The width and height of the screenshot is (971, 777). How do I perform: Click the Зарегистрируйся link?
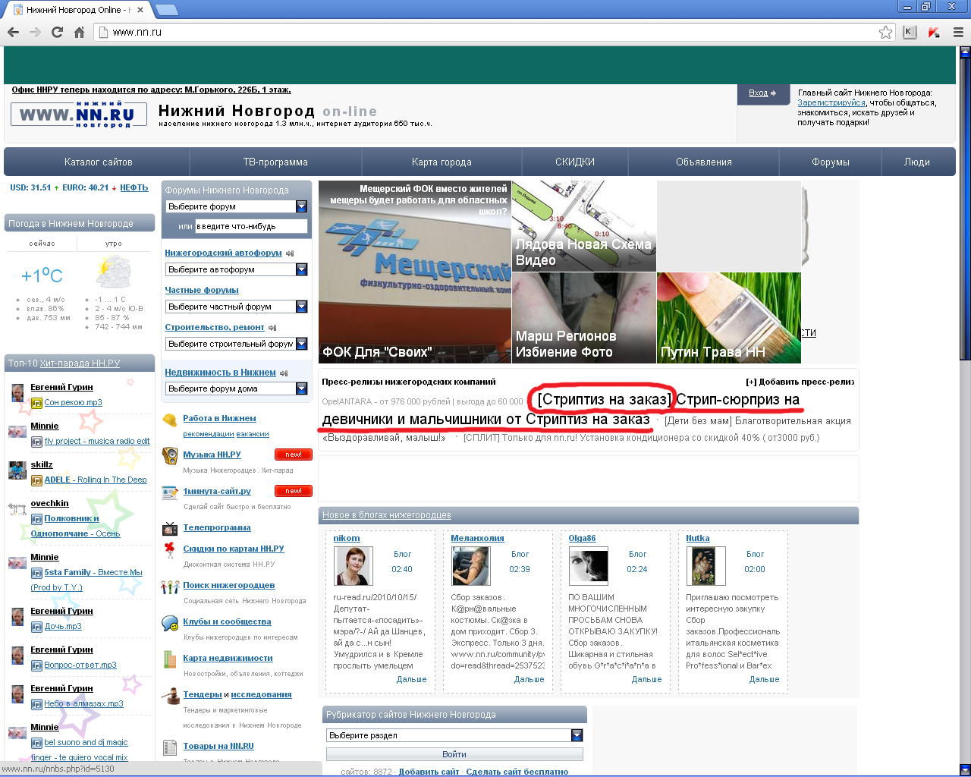pos(831,102)
